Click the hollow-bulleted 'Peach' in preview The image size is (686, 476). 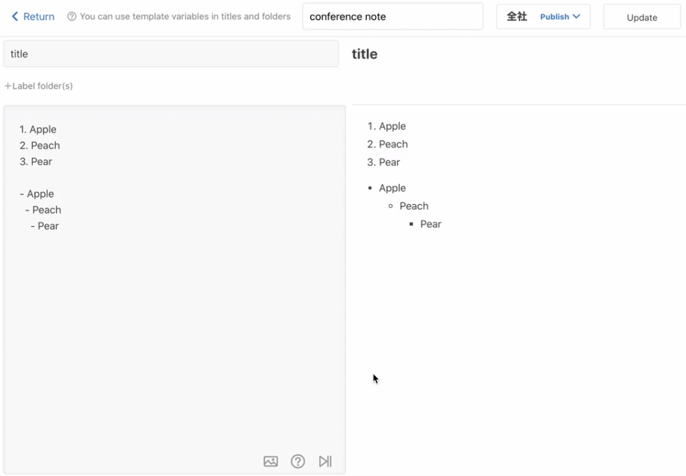(x=414, y=206)
